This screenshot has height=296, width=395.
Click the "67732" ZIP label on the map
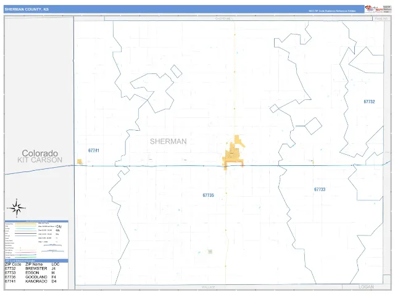(x=369, y=102)
